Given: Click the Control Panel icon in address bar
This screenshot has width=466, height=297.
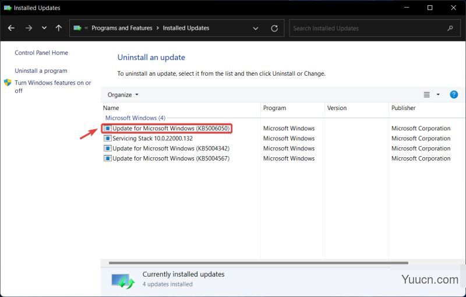Looking at the screenshot, I should click(x=77, y=28).
